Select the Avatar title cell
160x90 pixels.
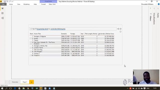[36, 38]
